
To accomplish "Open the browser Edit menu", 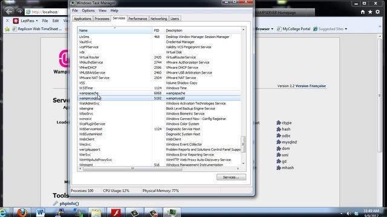I will click(x=56, y=21).
